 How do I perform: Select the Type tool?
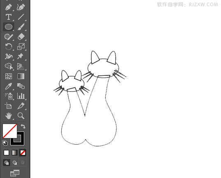[x=9, y=17]
